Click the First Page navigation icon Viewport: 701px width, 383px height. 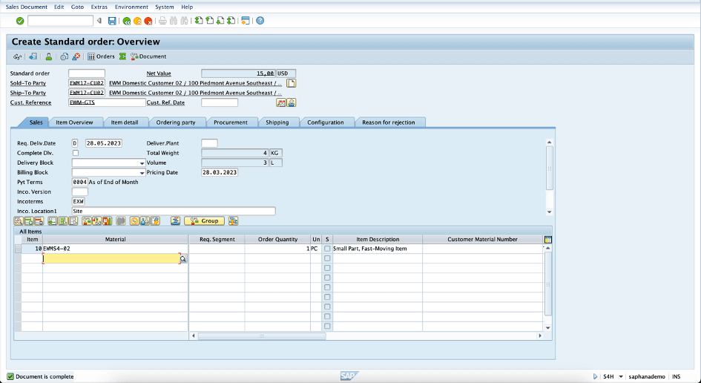[199, 21]
